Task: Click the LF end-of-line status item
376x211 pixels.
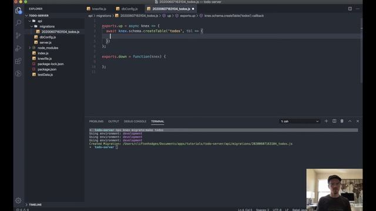Action: 287,210
